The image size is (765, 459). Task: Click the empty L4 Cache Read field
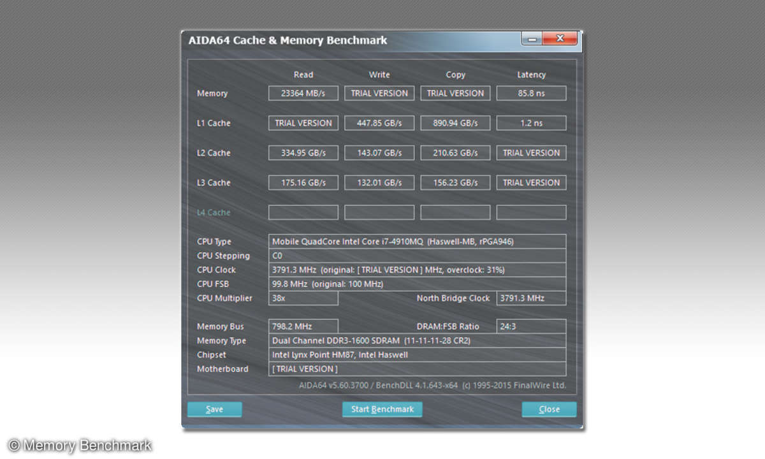click(x=303, y=212)
